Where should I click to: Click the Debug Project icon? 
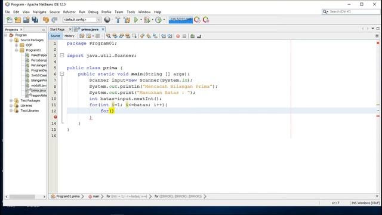[147, 20]
